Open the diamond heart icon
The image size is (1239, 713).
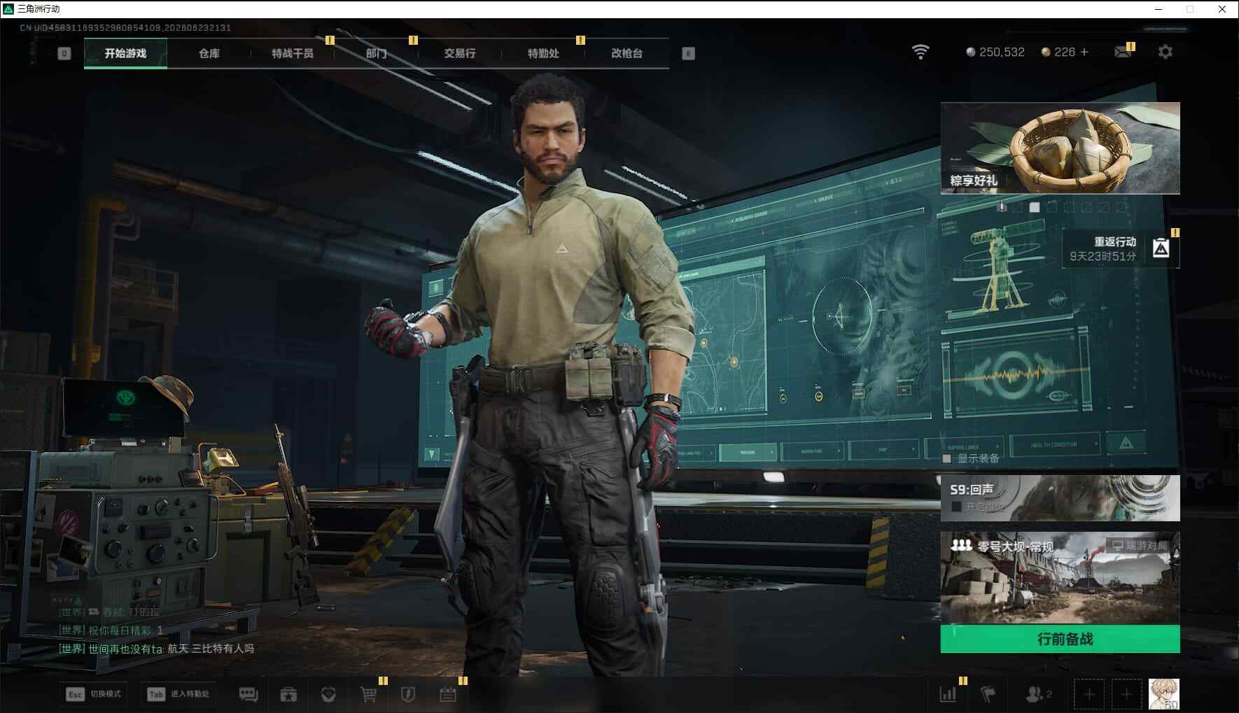point(328,694)
